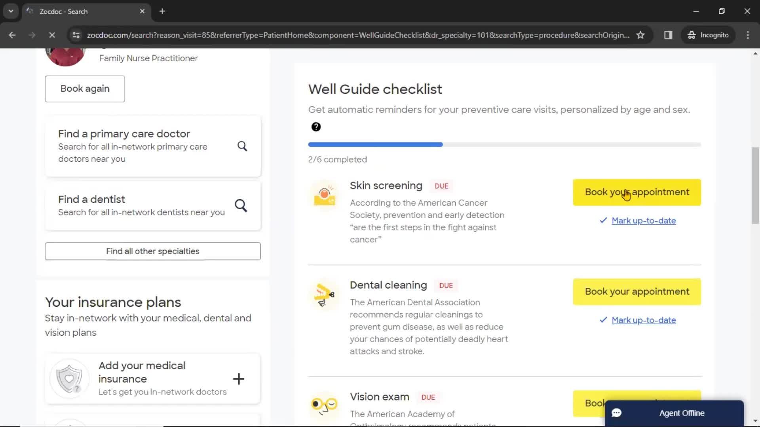Book your dental cleaning appointment

click(637, 291)
